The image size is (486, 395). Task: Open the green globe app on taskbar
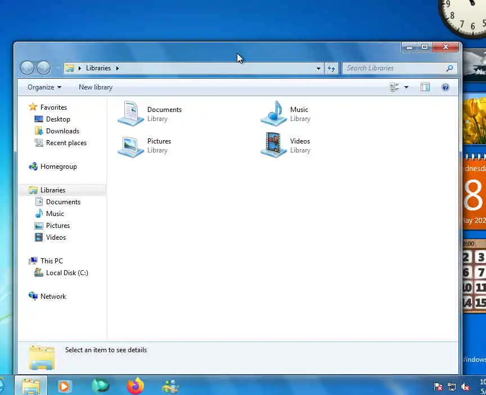(x=101, y=386)
